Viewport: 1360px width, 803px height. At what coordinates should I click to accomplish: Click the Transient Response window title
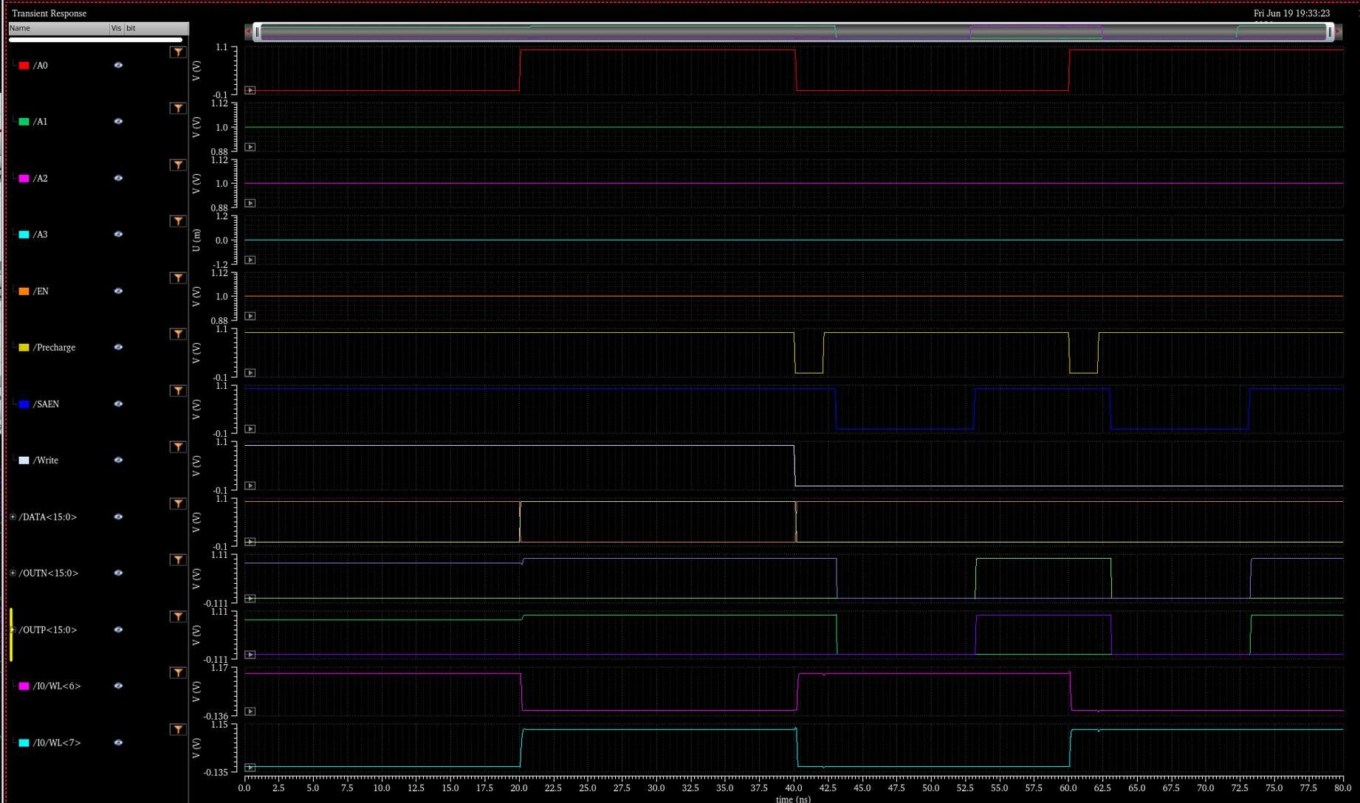click(x=49, y=13)
